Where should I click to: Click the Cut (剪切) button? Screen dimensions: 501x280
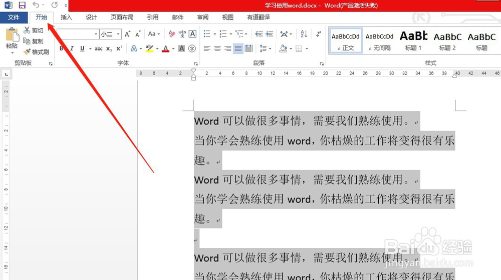tap(33, 30)
